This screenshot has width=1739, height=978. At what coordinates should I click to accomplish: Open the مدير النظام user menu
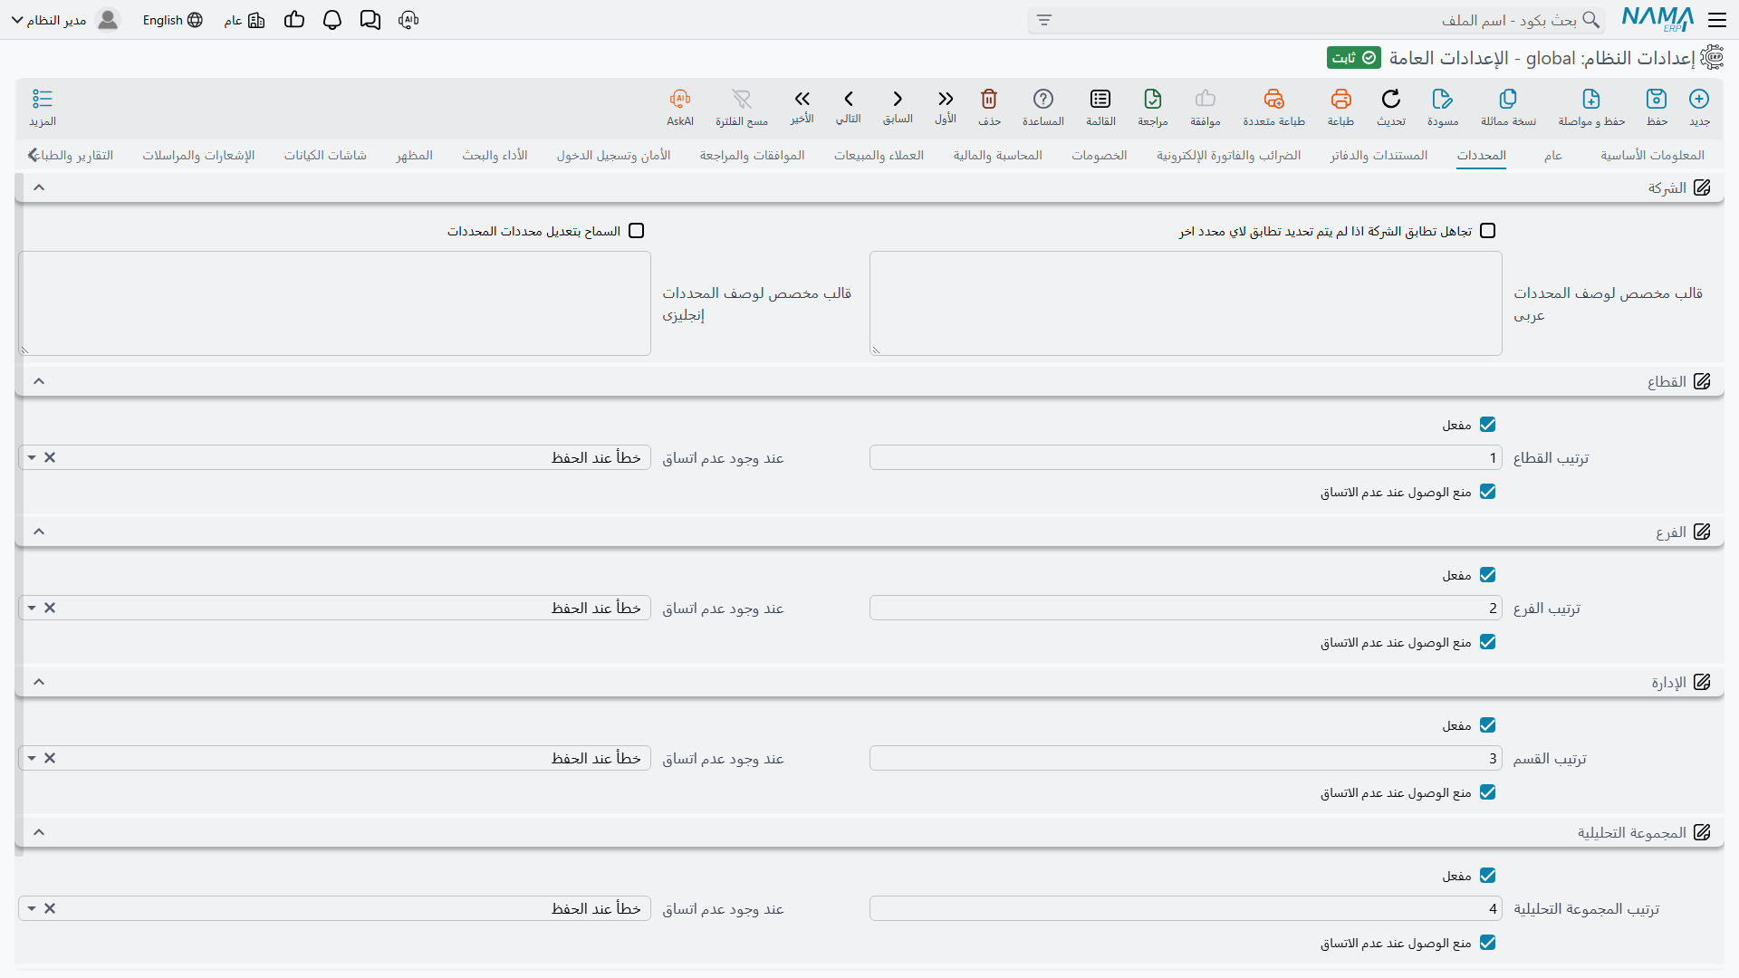pyautogui.click(x=65, y=20)
